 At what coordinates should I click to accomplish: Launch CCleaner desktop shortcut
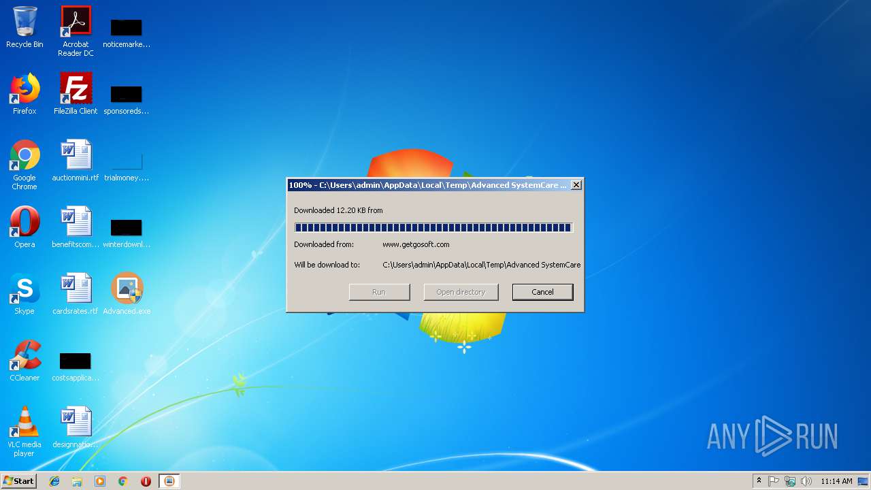[x=24, y=361]
